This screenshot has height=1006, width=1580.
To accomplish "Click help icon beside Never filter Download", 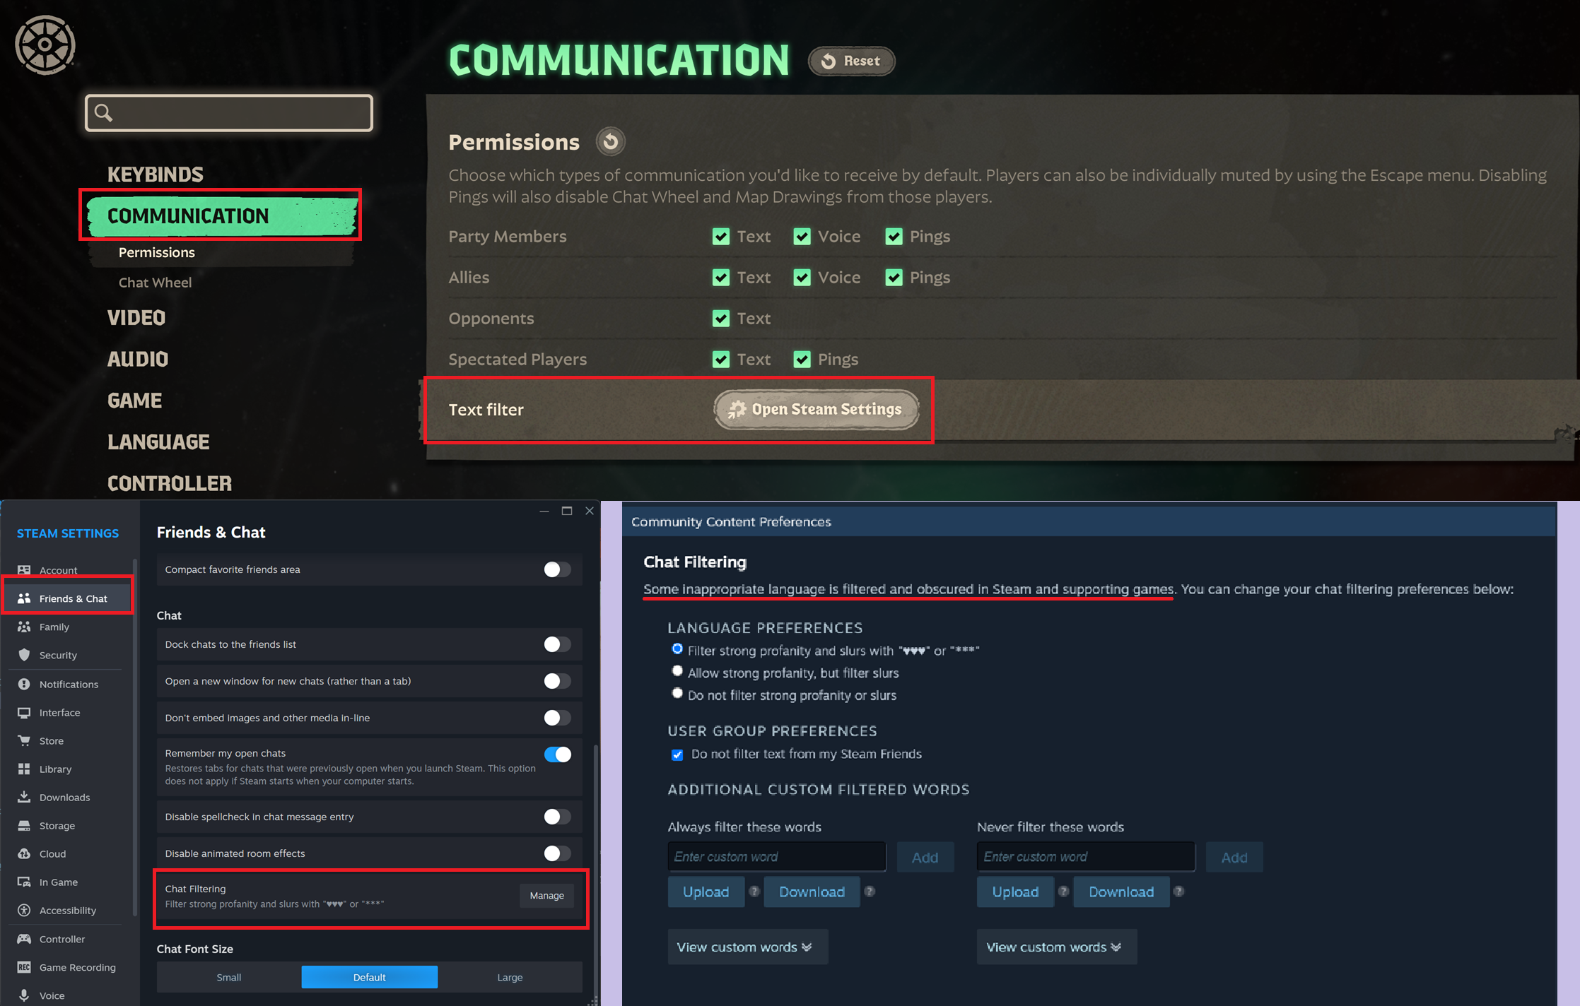I will click(x=1178, y=892).
